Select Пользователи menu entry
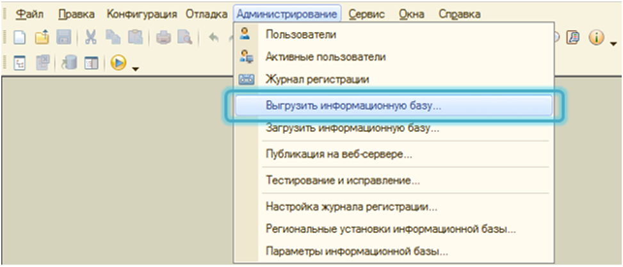 click(393, 35)
